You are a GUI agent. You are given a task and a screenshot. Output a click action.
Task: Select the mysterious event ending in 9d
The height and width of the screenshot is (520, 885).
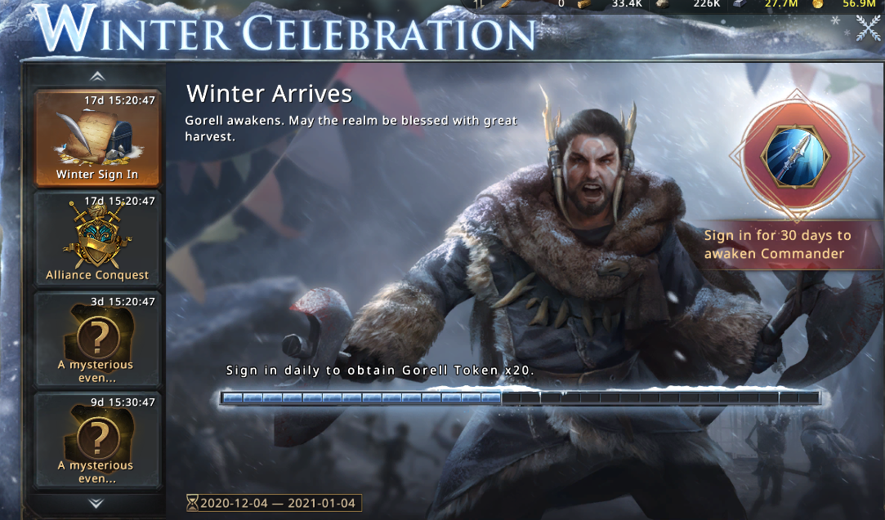click(97, 441)
